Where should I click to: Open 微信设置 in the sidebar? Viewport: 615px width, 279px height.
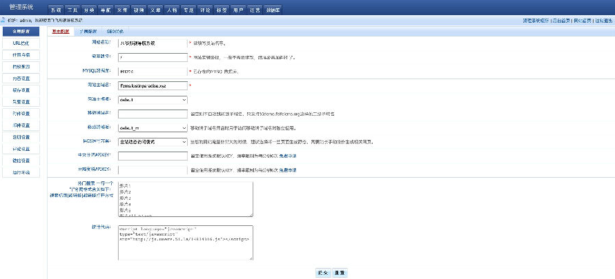[x=21, y=161]
